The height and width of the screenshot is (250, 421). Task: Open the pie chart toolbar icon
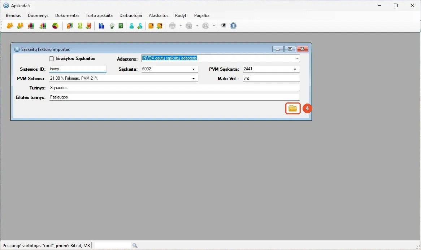(x=55, y=26)
